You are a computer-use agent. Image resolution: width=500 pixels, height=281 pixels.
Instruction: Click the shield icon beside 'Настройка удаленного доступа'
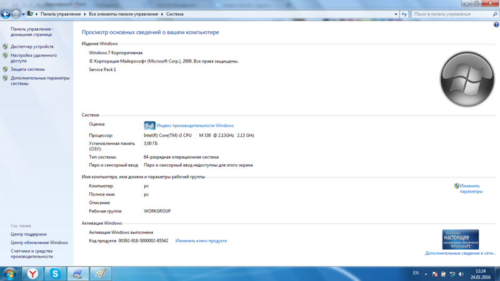tap(5, 56)
